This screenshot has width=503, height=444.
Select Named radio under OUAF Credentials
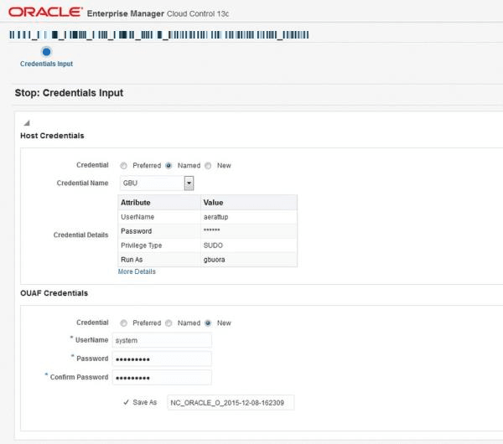pos(169,323)
